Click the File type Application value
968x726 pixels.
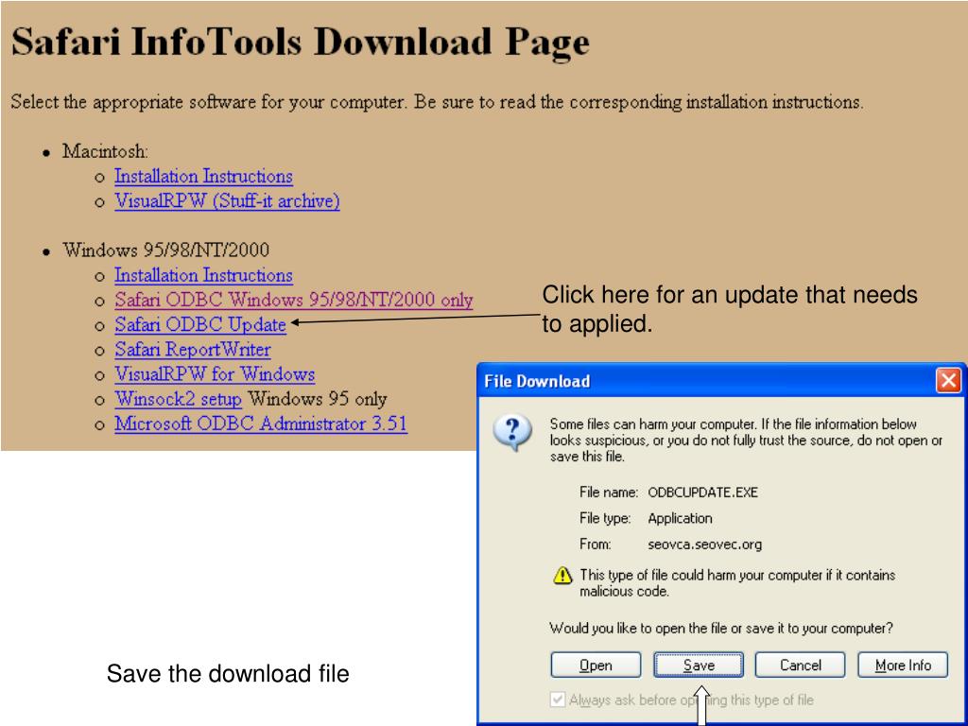pos(680,519)
